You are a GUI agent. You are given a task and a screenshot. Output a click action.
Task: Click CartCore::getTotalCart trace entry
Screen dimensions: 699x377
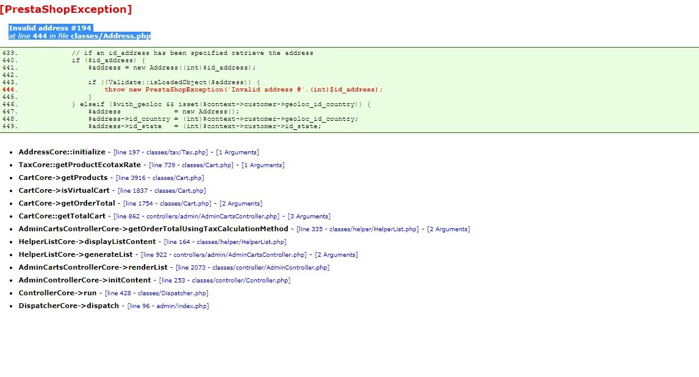click(x=62, y=216)
